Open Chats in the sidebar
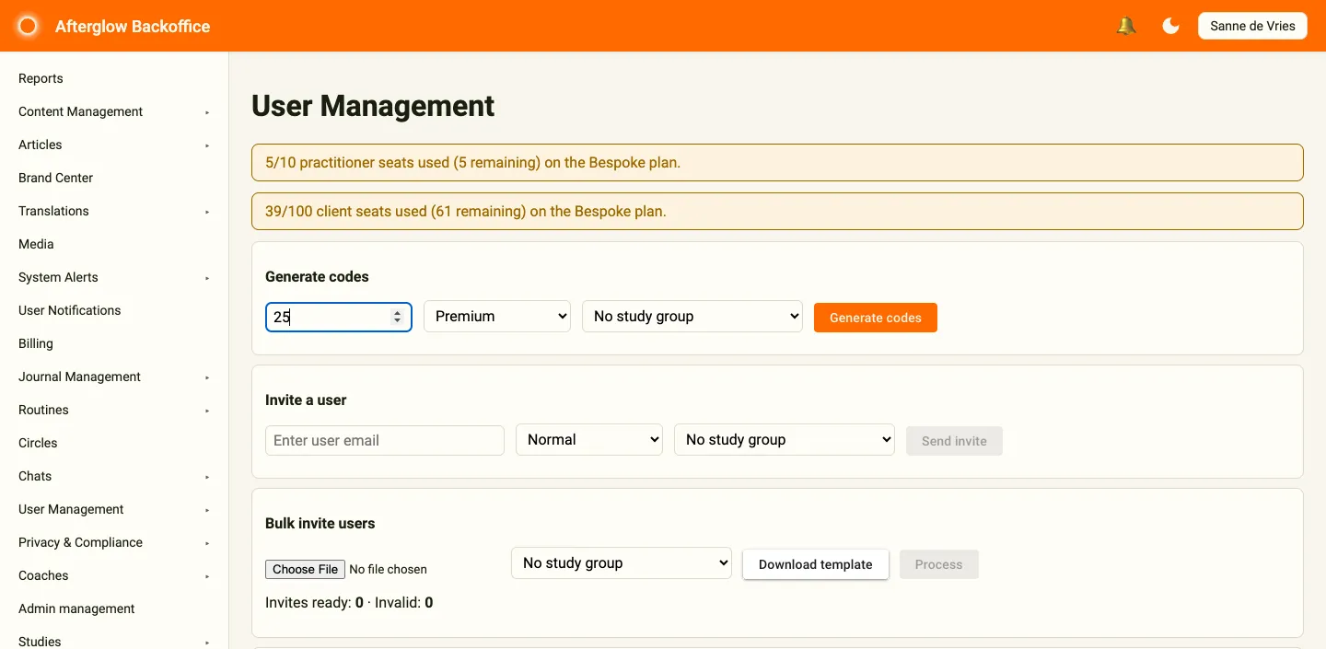Image resolution: width=1326 pixels, height=649 pixels. click(35, 476)
